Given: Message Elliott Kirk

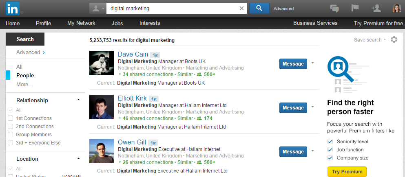Looking at the screenshot, I should tap(293, 108).
